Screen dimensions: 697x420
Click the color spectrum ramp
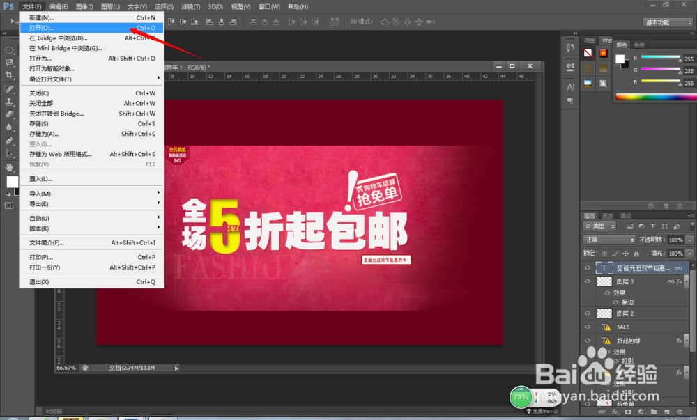(656, 98)
